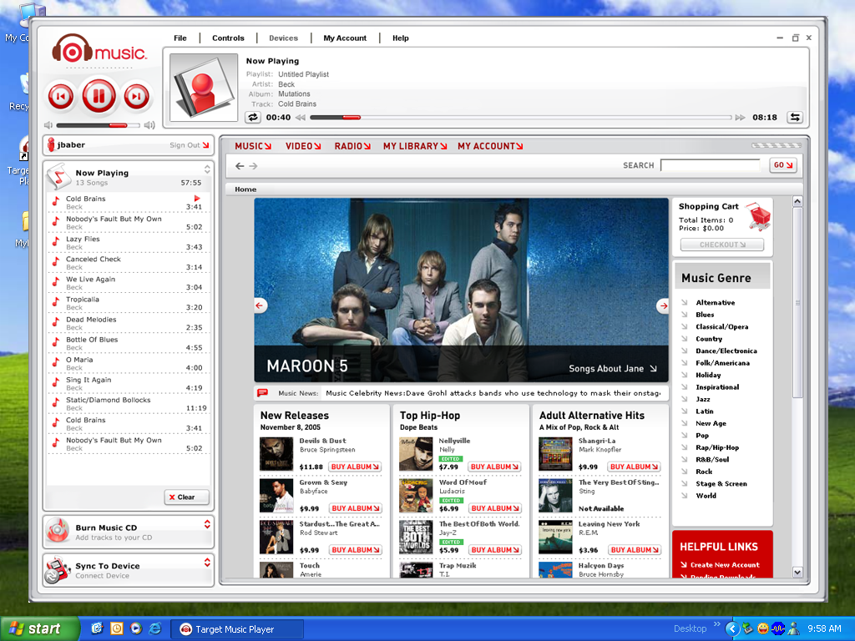Viewport: 855px width, 641px height.
Task: Clear the Now Playing playlist
Action: (186, 497)
